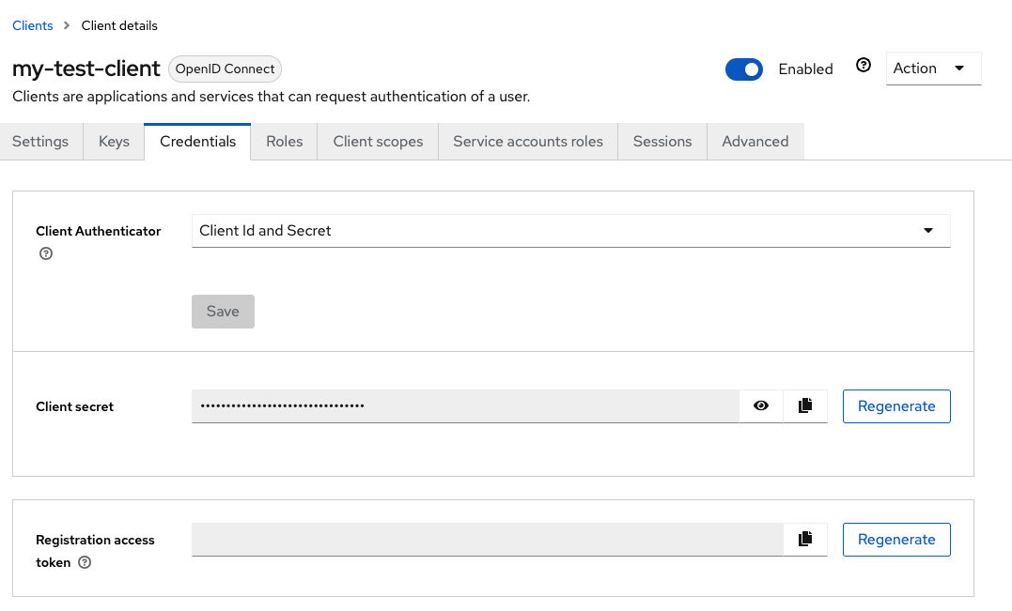Toggle the Enabled switch off
This screenshot has height=611, width=1012.
[744, 69]
